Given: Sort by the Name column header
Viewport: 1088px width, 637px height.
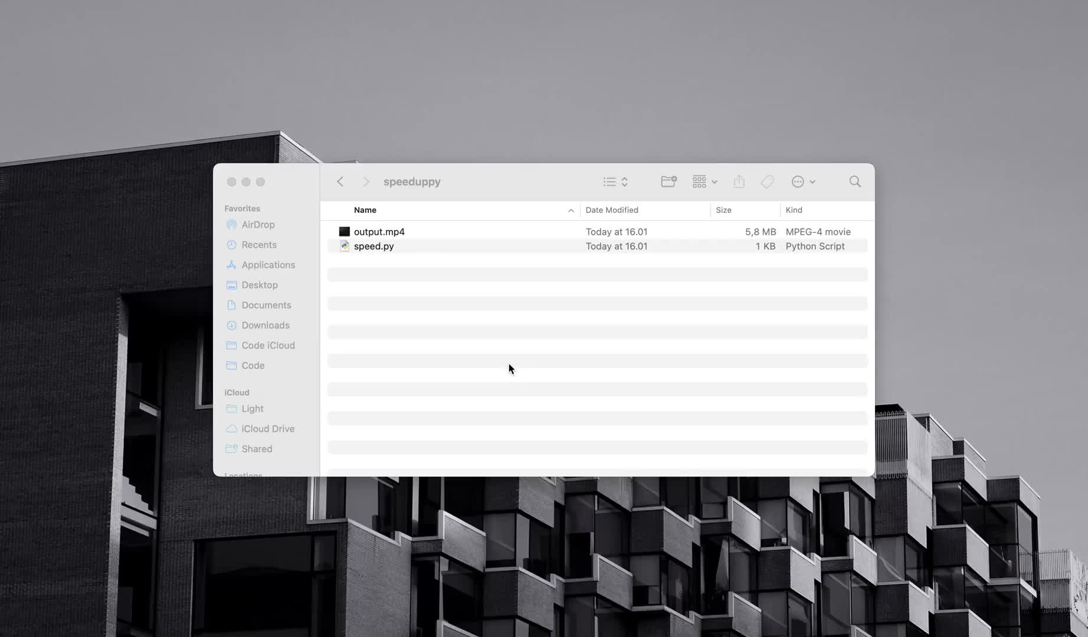Looking at the screenshot, I should (x=365, y=210).
